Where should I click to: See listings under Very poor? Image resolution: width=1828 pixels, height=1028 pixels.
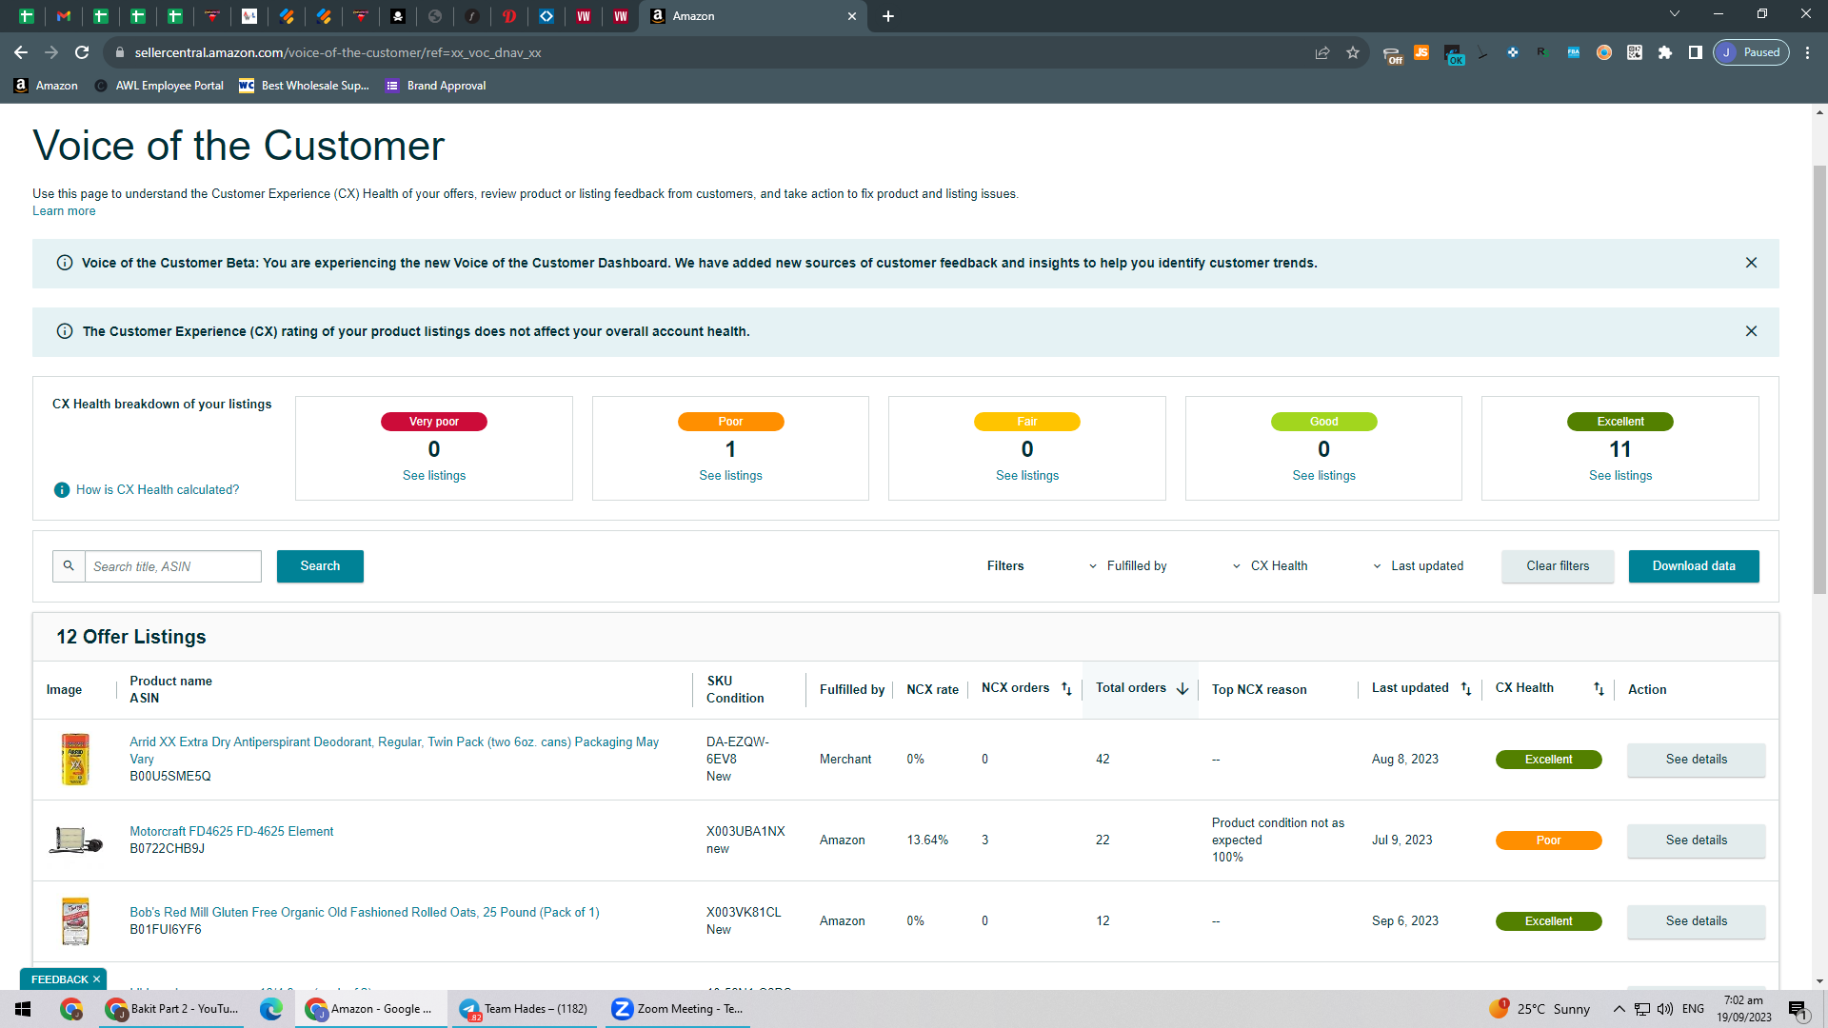[434, 476]
